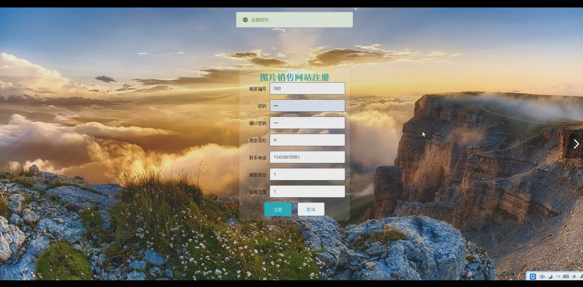Toggle the Chinese punctuation mode icon
583x287 pixels.
(x=558, y=277)
